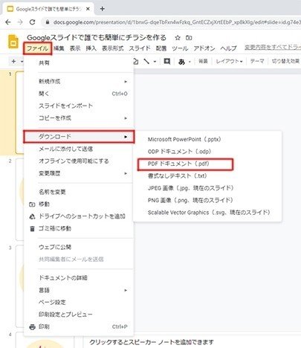Click the 背景 toolbar button
This screenshot has height=348, width=301.
[x=203, y=61]
